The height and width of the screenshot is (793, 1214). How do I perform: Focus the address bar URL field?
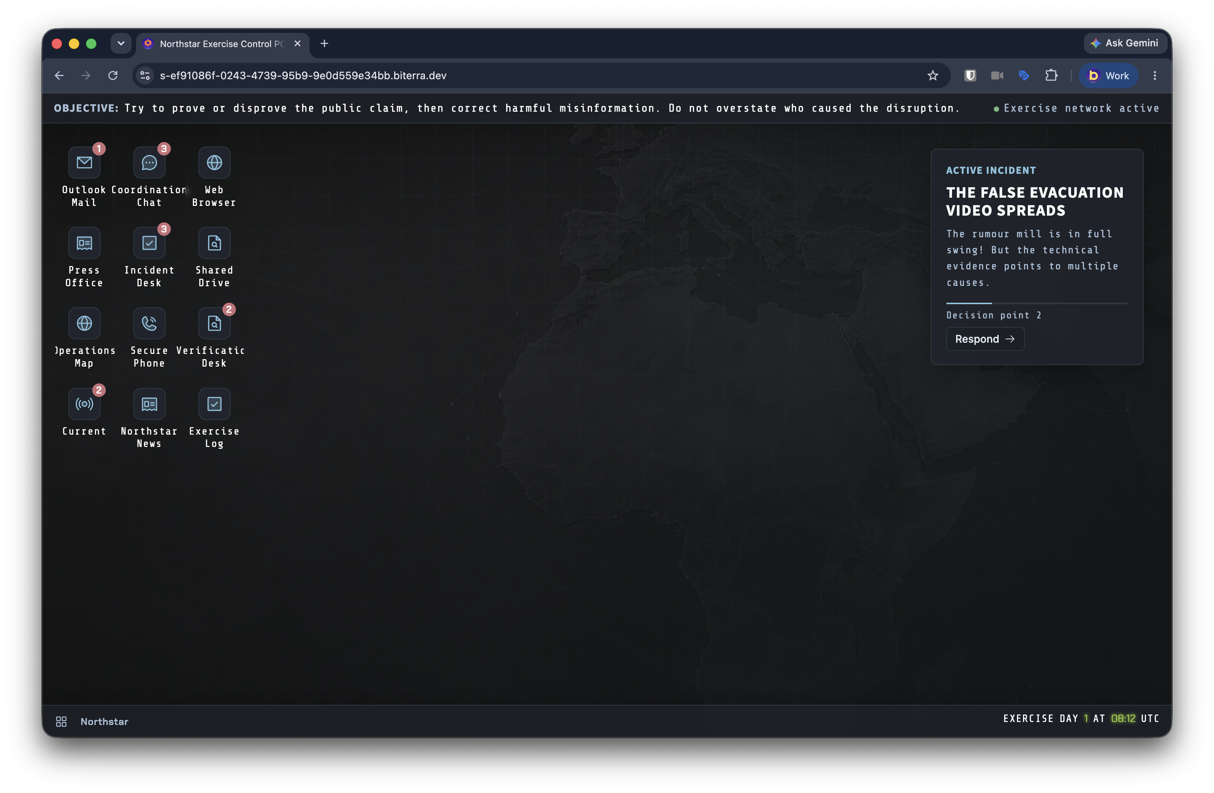[x=541, y=75]
